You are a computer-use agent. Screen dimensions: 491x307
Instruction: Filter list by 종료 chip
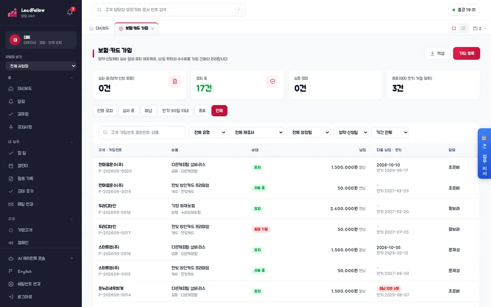202,111
